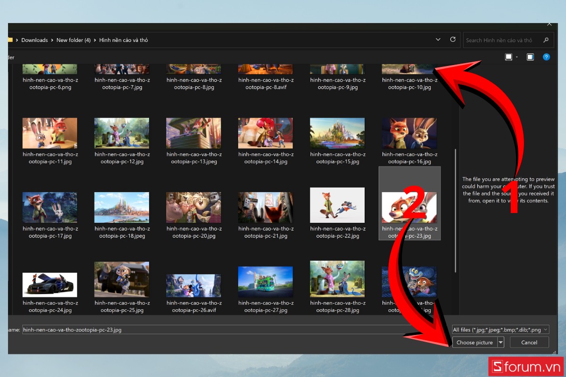The width and height of the screenshot is (566, 377).
Task: Toggle the preview pane icon
Action: tap(530, 57)
